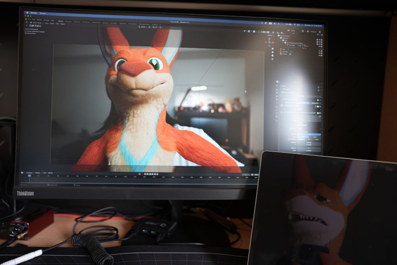This screenshot has width=397, height=265.
Task: Click the red X axis on the navigation gizmo
Action: [273, 42]
